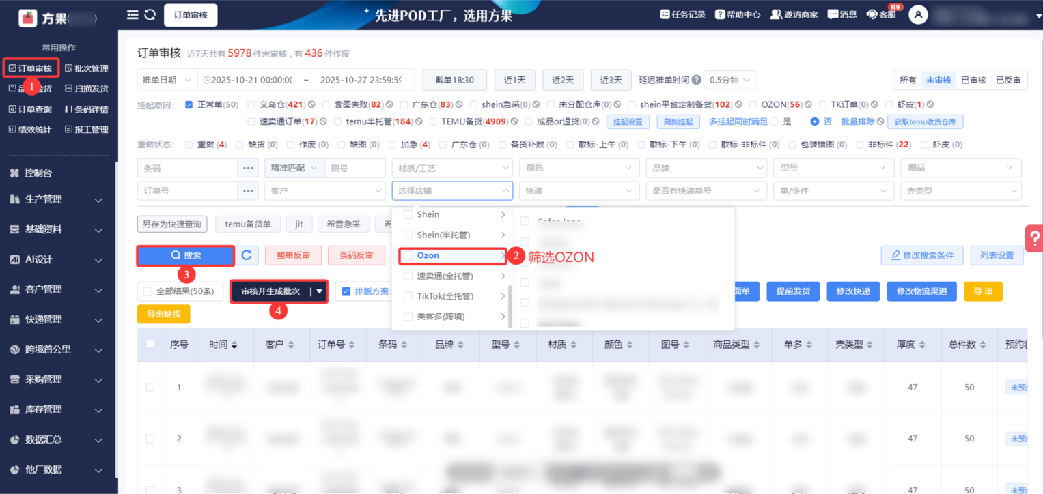Screen dimensions: 1043x494
Task: Open the 推单日期 date-type dropdown
Action: pyautogui.click(x=167, y=80)
